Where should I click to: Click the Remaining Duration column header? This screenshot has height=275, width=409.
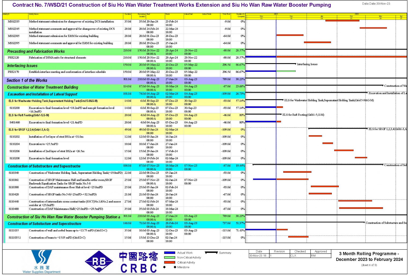click(x=142, y=15)
